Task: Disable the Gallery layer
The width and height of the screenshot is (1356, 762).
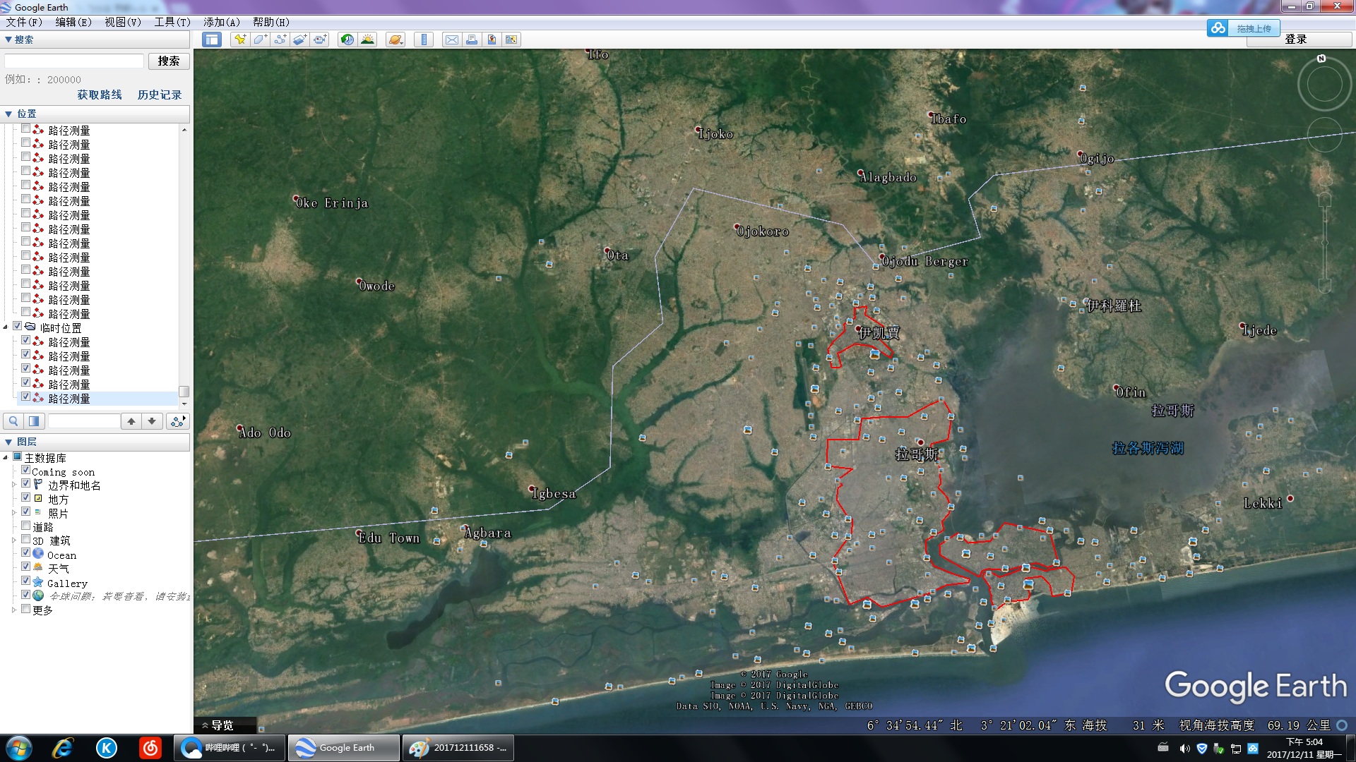Action: tap(26, 581)
